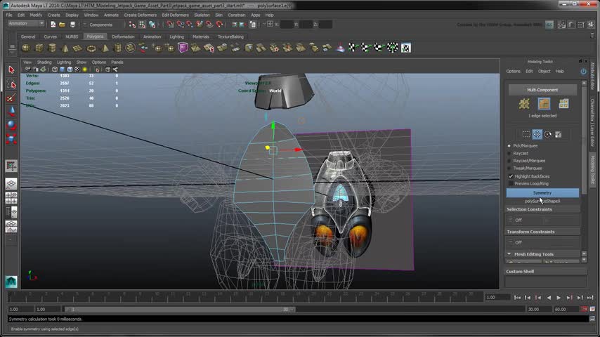Screen dimensions: 600x337
Task: Switch to single perspective view layout
Action: point(11,184)
